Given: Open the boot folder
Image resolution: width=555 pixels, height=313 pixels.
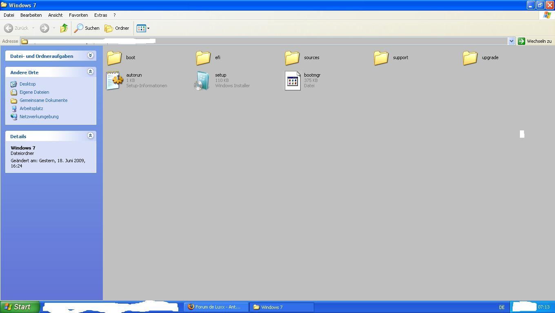Looking at the screenshot, I should click(x=121, y=57).
